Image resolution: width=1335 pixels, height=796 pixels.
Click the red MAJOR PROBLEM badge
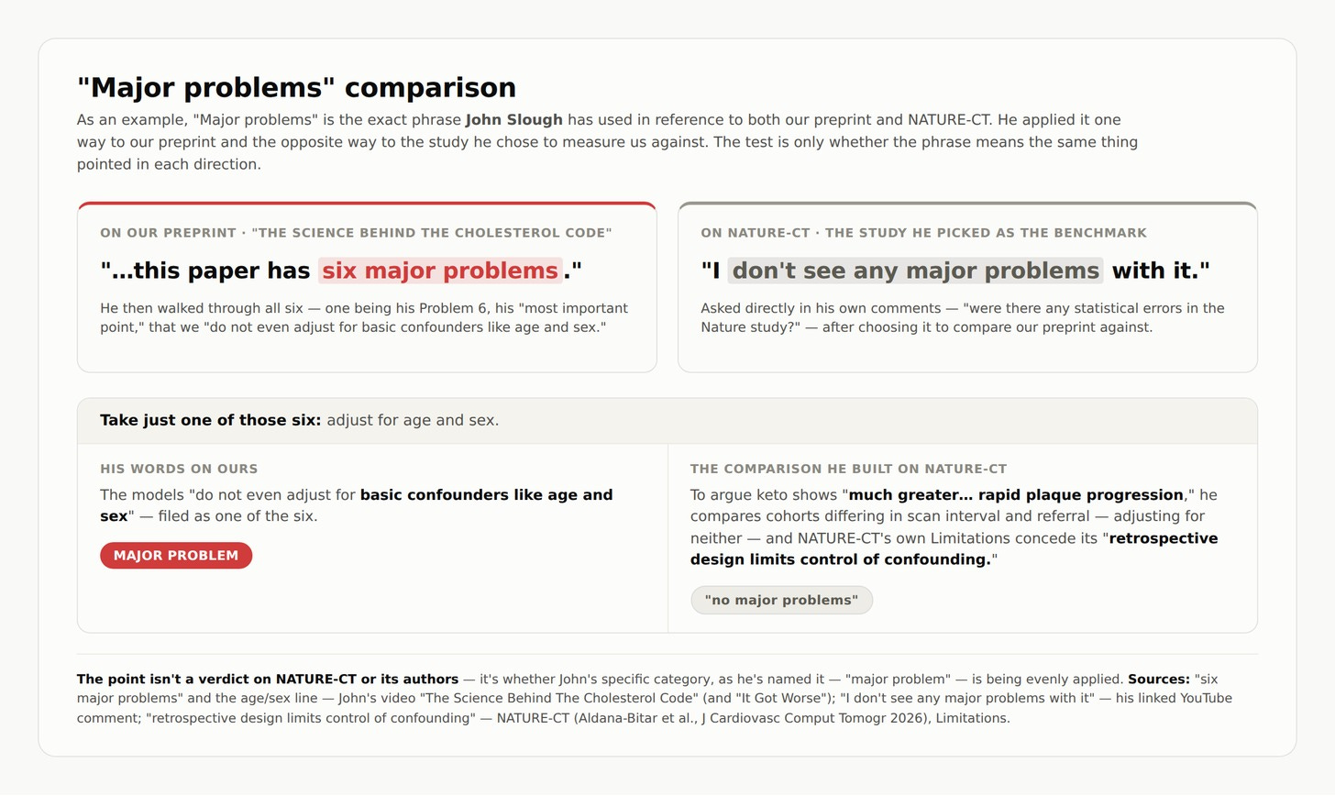tap(176, 556)
